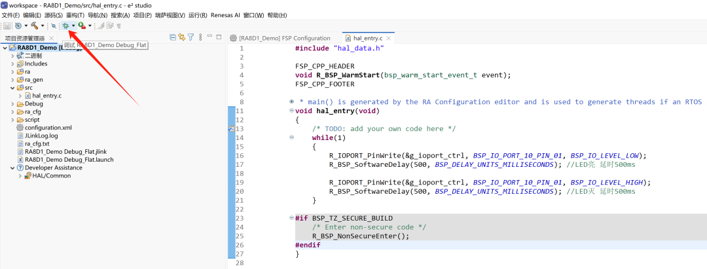This screenshot has width=707, height=269.
Task: Build the project with the hammer icon
Action: [34, 26]
